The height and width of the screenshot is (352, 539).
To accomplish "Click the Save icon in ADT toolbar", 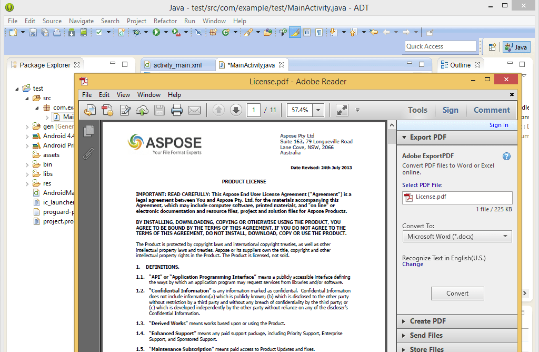I will 33,32.
